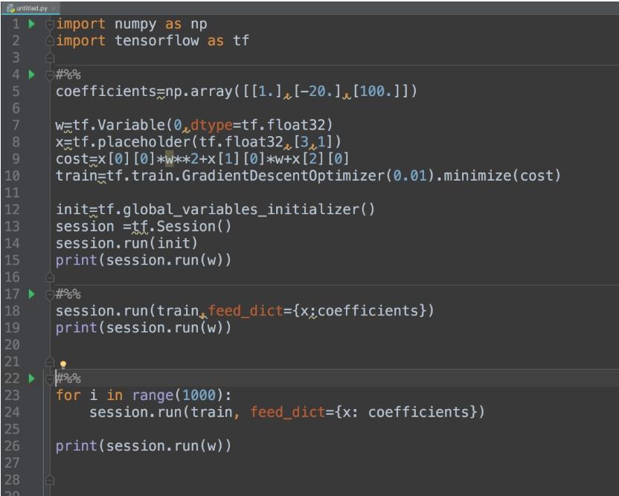
Task: Click 'feed_dict' on line 24
Action: pos(287,413)
